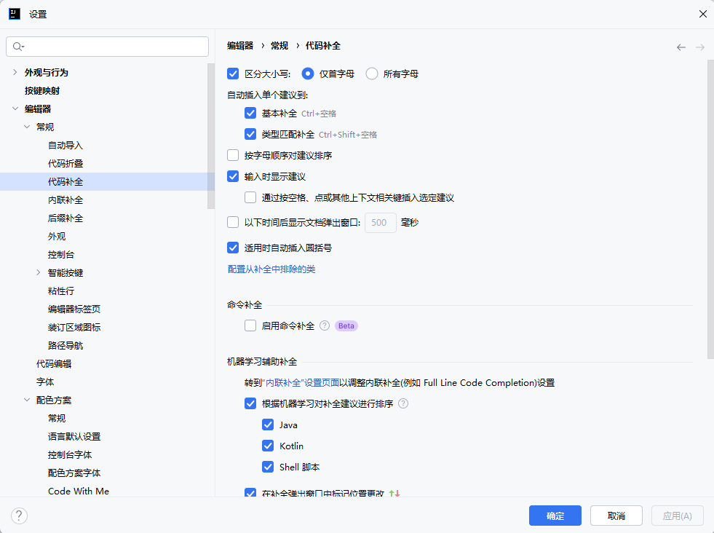Screen dimensions: 714x533
Task: Click the Beta badge next to 启用命令补全
Action: (346, 326)
